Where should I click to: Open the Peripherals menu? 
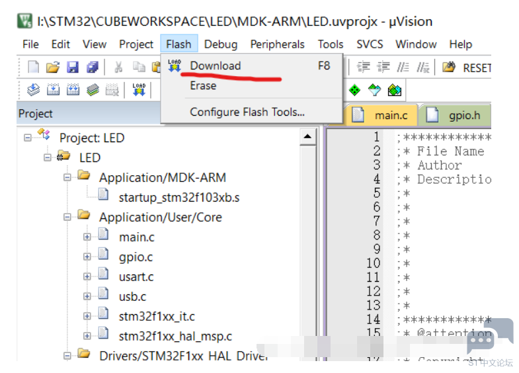(x=278, y=44)
